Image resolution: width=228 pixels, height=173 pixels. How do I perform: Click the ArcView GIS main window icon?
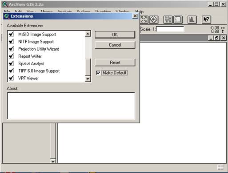[5, 4]
